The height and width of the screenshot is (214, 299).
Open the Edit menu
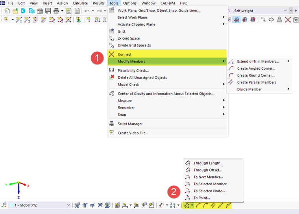(x=21, y=3)
